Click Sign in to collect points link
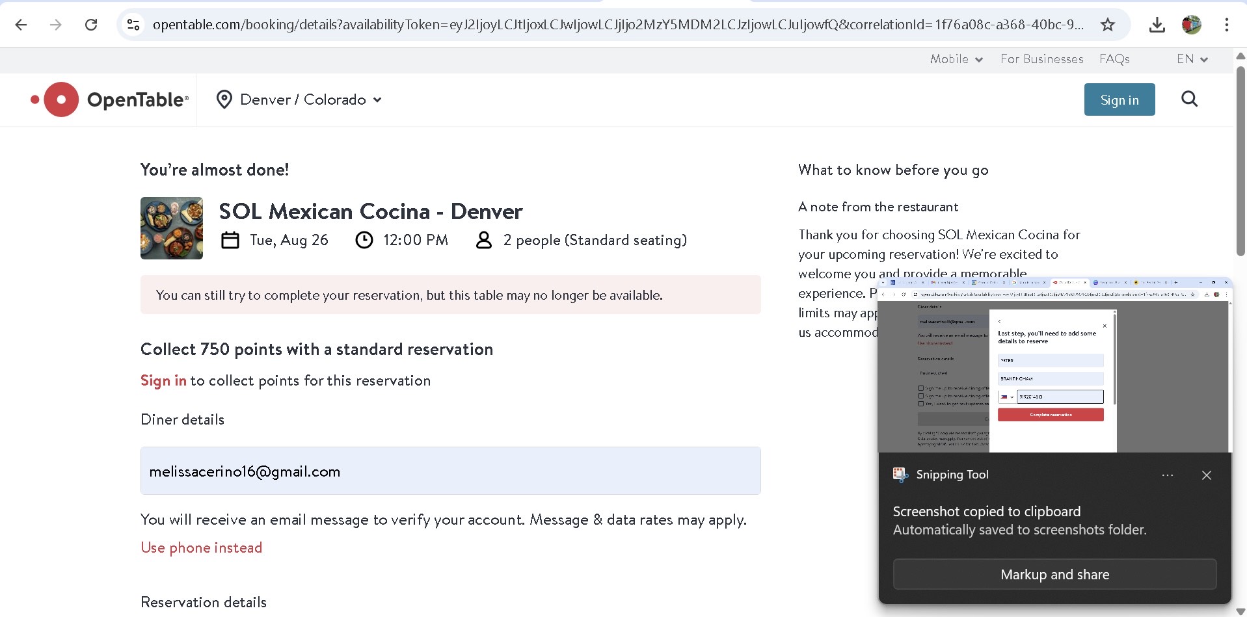 point(163,380)
